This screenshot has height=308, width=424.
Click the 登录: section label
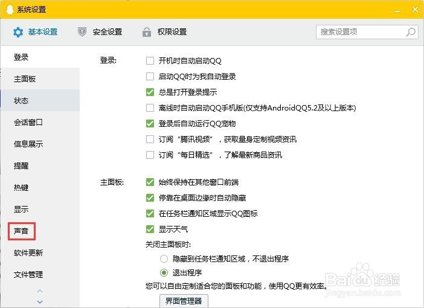pos(108,60)
